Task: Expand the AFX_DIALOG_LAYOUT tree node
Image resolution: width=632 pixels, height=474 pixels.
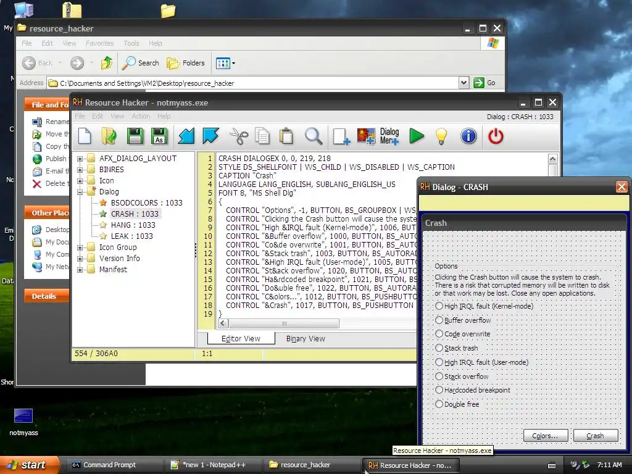Action: pyautogui.click(x=80, y=159)
